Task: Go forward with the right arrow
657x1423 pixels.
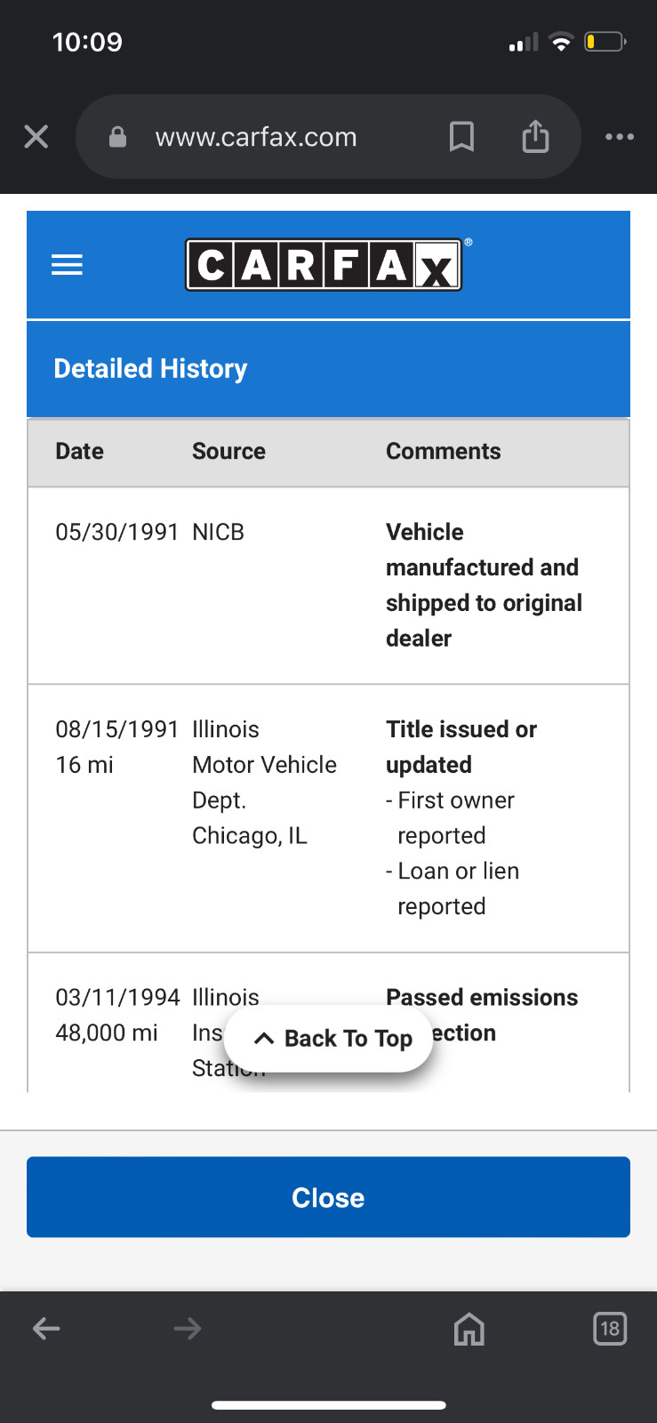Action: (x=188, y=1329)
